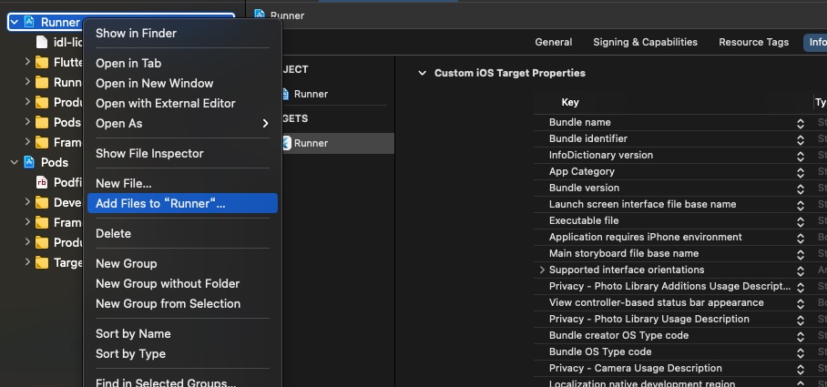Click the idl-lic document file icon
The image size is (827, 387).
tap(42, 42)
